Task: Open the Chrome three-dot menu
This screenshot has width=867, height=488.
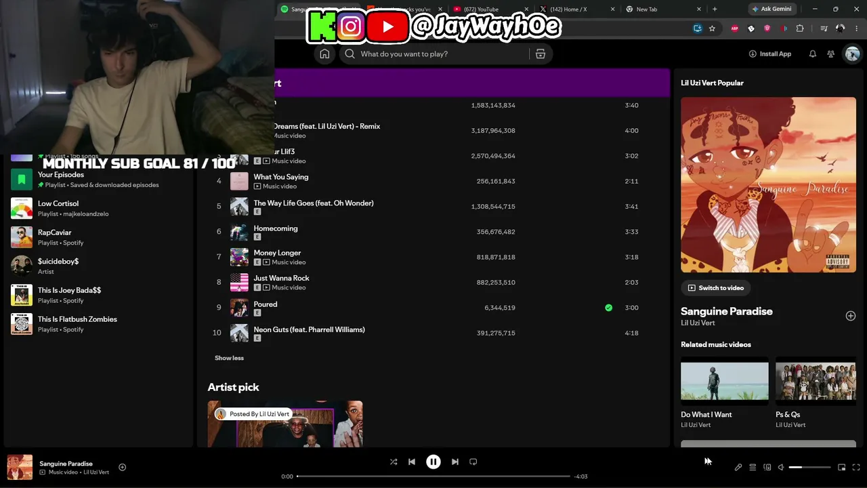Action: (856, 28)
